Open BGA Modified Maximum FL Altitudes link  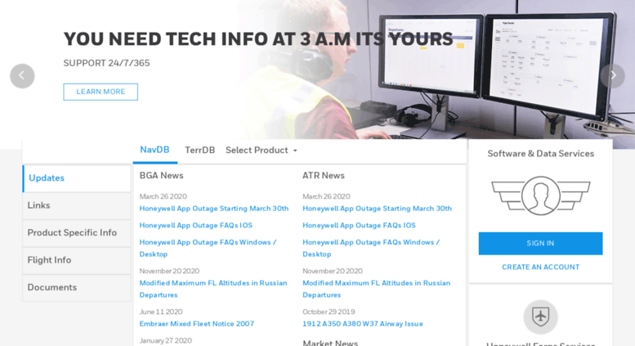click(x=213, y=289)
